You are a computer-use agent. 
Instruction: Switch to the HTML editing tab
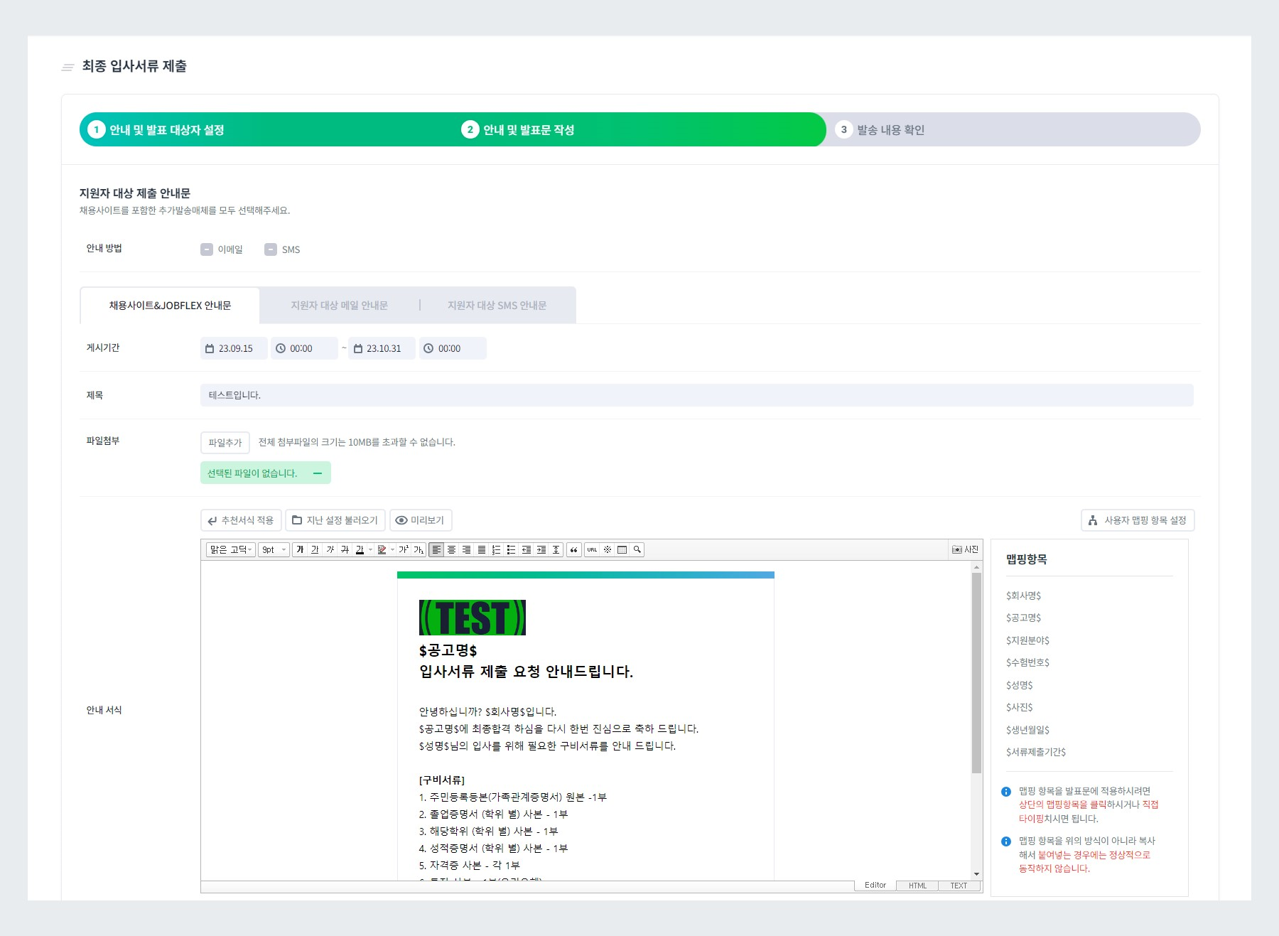click(x=917, y=886)
